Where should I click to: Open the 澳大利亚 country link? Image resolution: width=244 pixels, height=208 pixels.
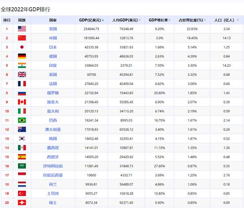[x=53, y=130]
